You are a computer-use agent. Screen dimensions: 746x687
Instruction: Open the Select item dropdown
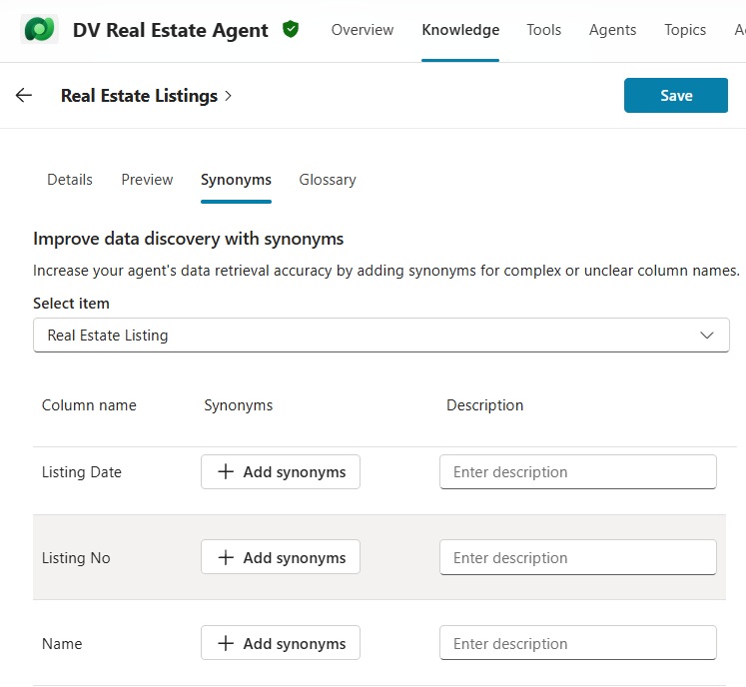[380, 336]
